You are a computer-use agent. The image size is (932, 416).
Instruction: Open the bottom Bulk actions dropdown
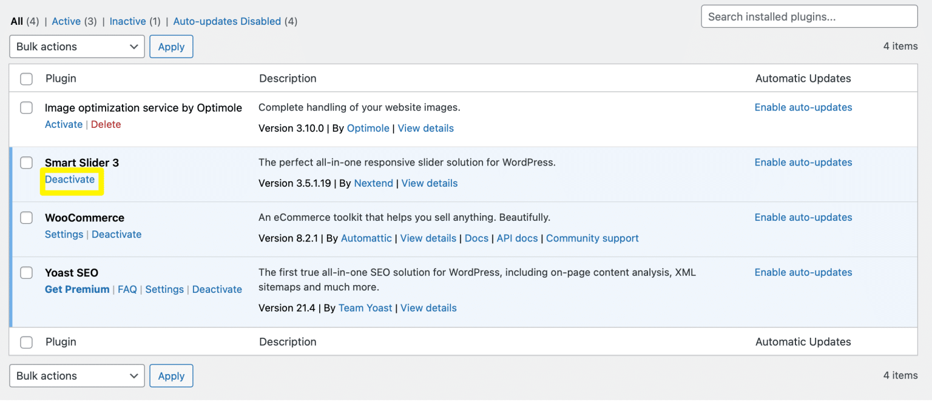pos(76,375)
